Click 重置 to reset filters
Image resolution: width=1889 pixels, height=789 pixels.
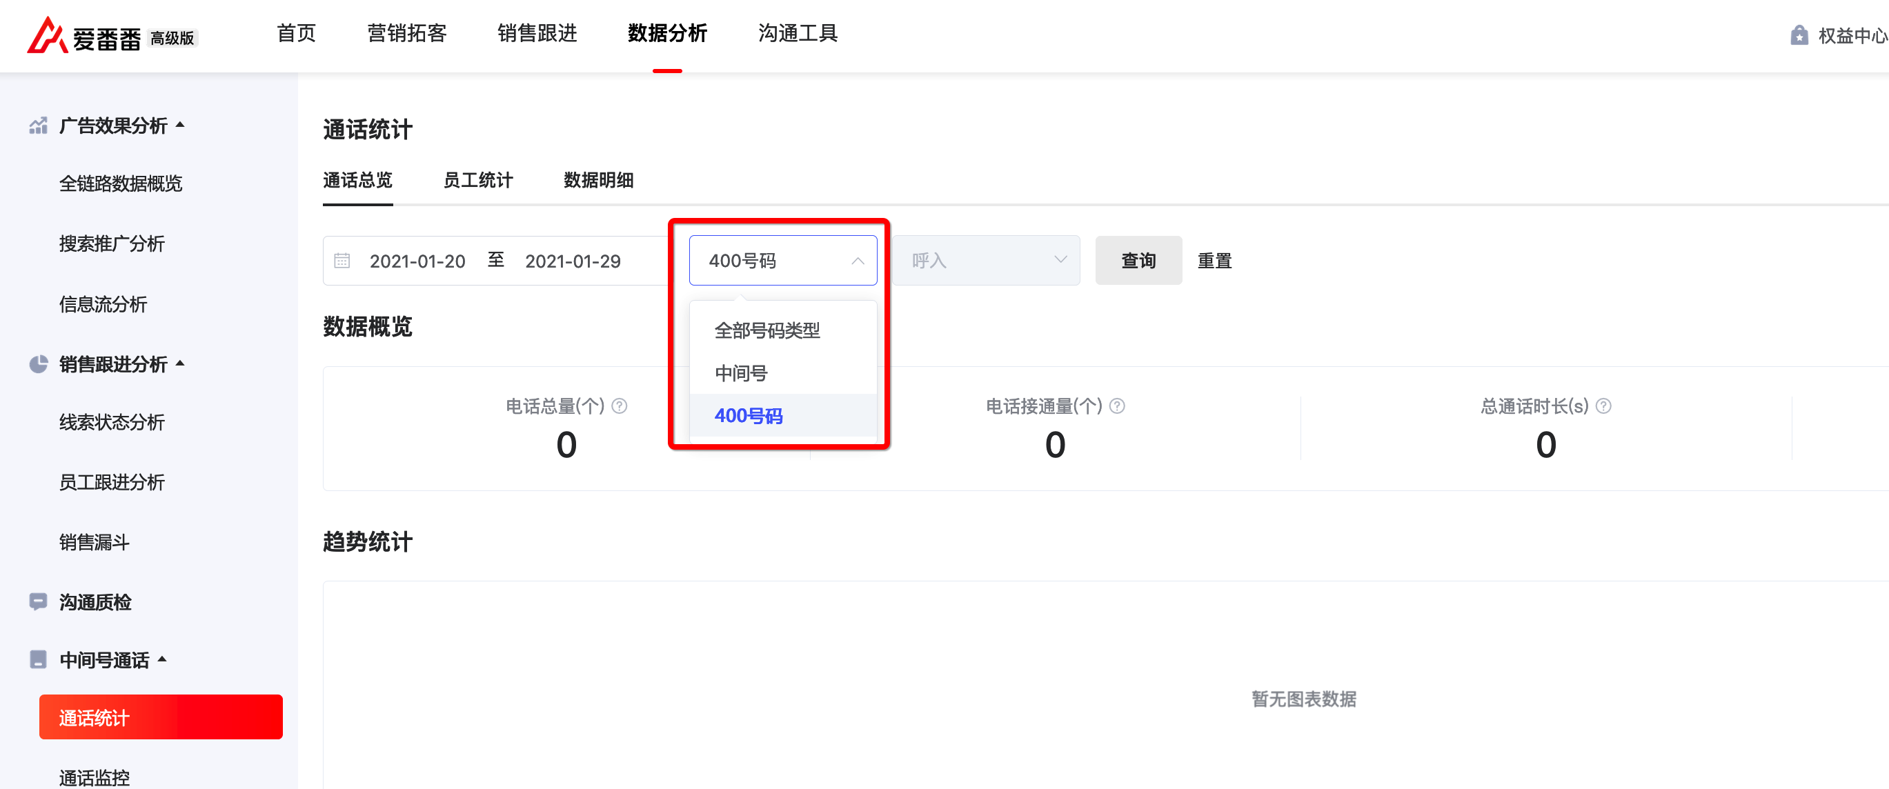coord(1214,260)
